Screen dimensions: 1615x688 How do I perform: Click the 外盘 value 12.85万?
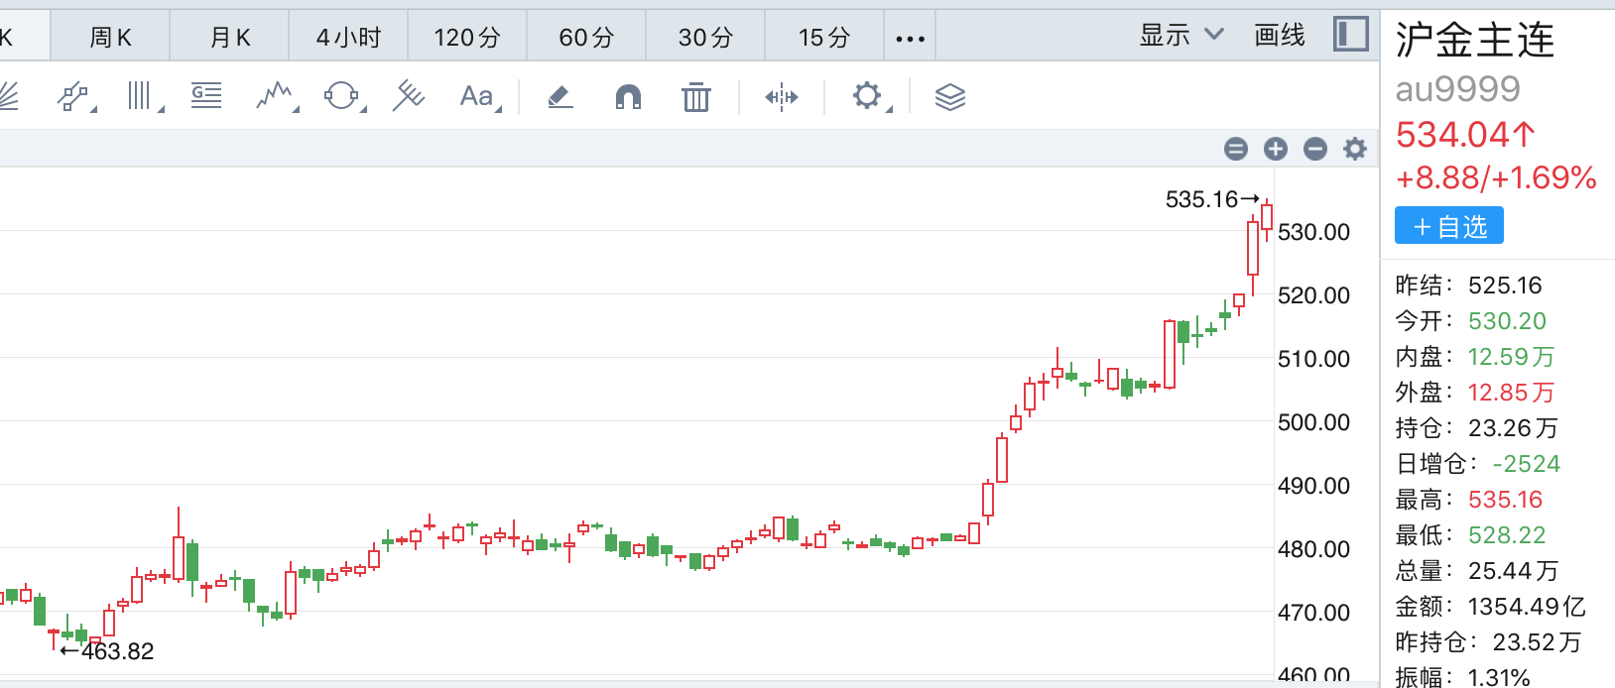tap(1511, 393)
